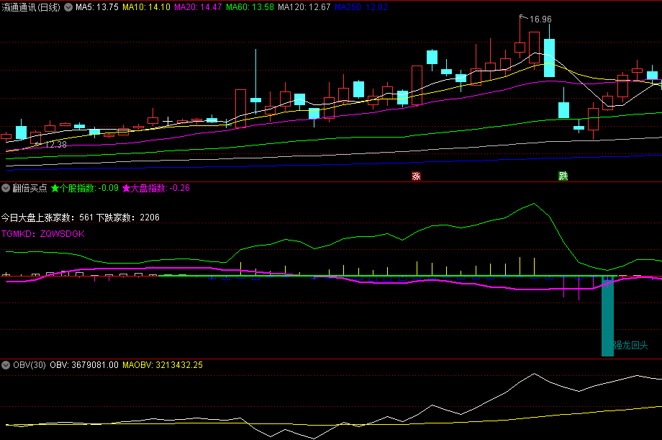The width and height of the screenshot is (662, 440).
Task: Click the ★大盘指数: -0.26 value
Action: [x=156, y=188]
